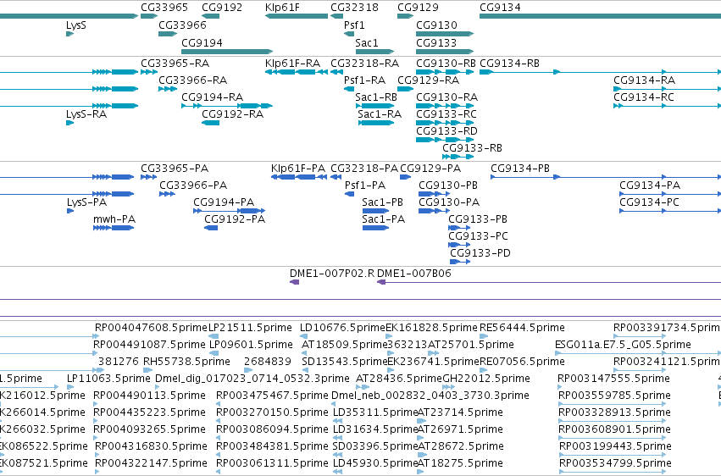Click the CG9134 gene label
Viewport: 721px width, 476px height.
tap(500, 8)
